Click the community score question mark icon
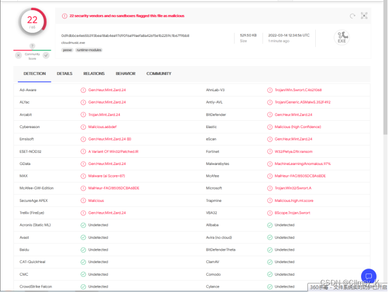Image resolution: width=388 pixels, height=292 pixels. (x=32, y=46)
